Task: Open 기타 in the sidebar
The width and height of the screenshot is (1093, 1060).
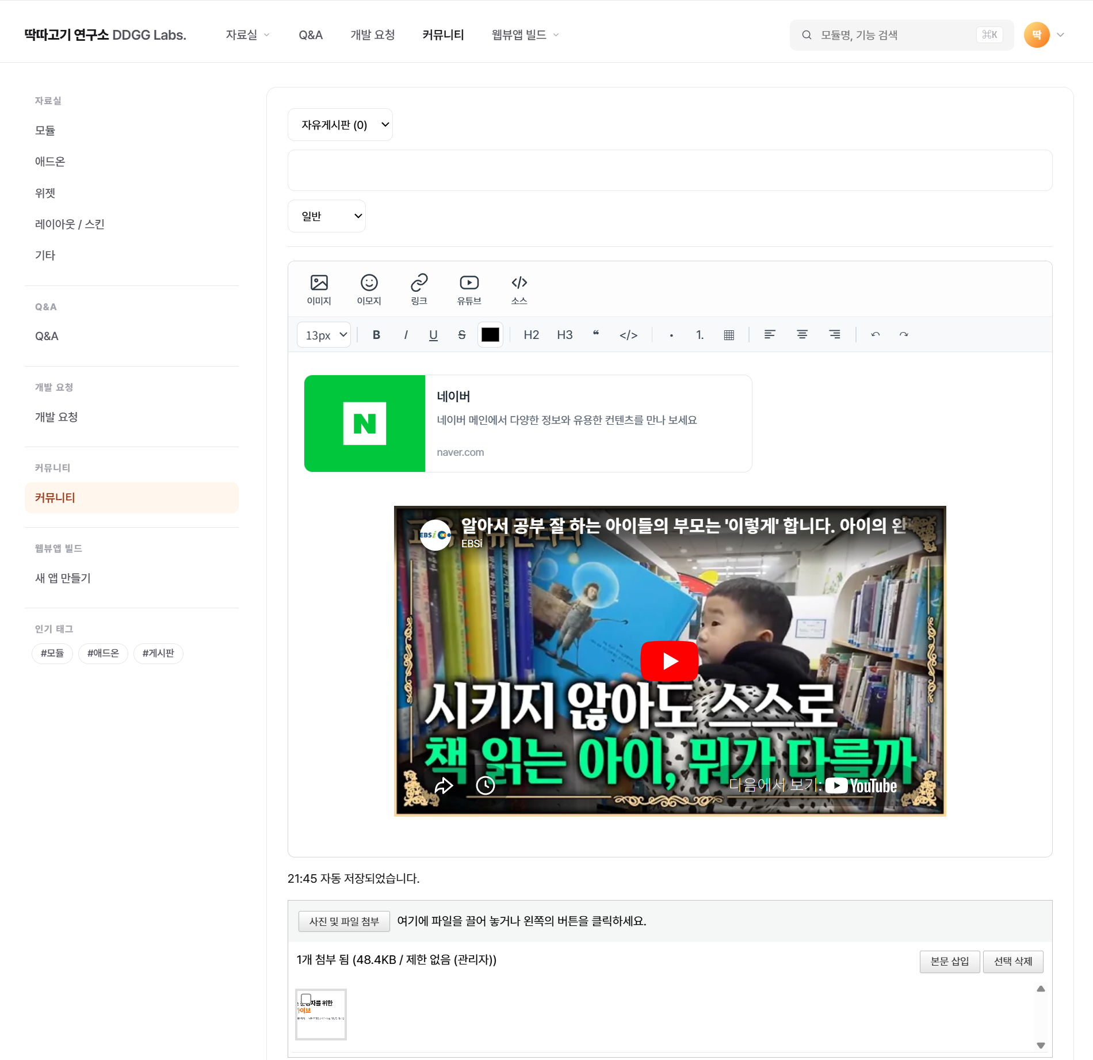Action: (x=132, y=256)
